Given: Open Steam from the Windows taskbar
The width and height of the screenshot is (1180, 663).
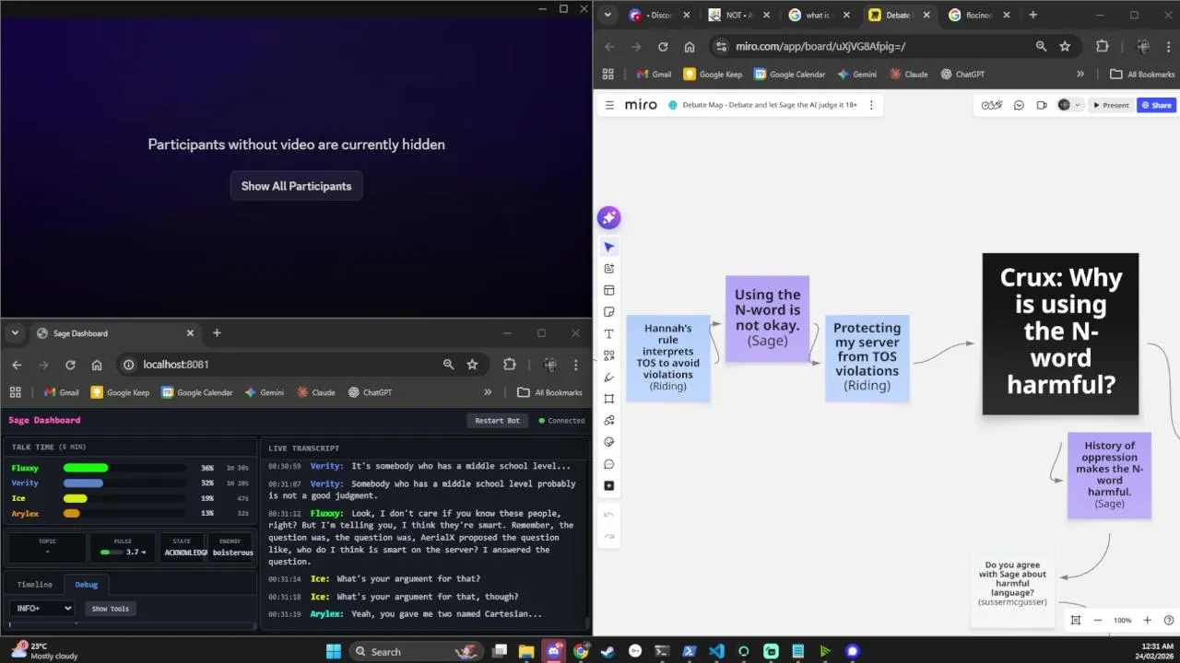Looking at the screenshot, I should (x=608, y=651).
